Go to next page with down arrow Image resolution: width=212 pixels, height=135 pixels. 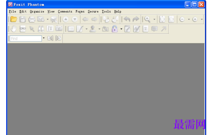[75, 19]
